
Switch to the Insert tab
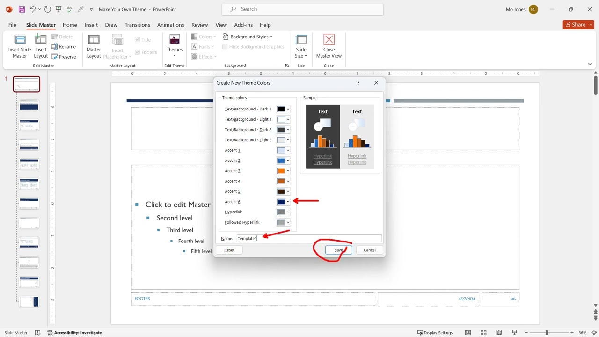(91, 25)
